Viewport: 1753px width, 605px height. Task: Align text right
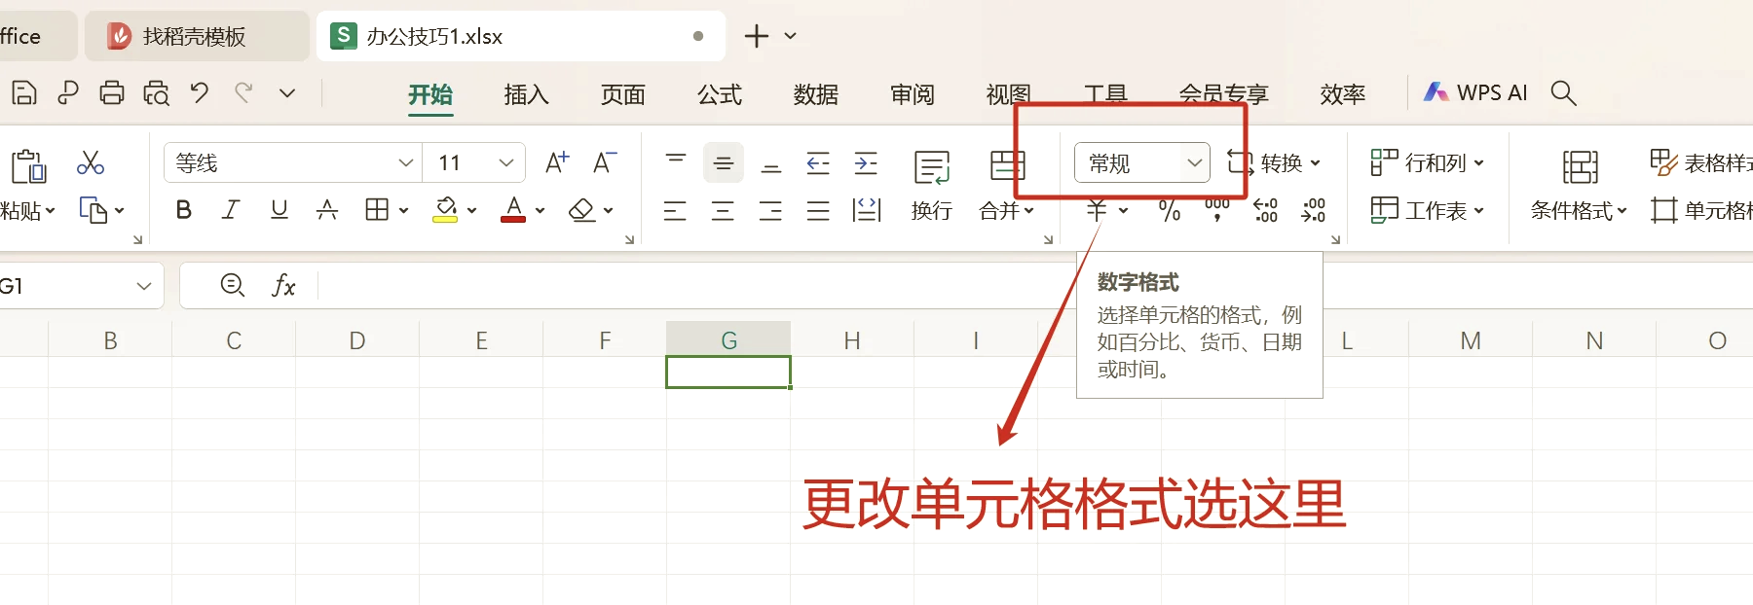tap(770, 210)
